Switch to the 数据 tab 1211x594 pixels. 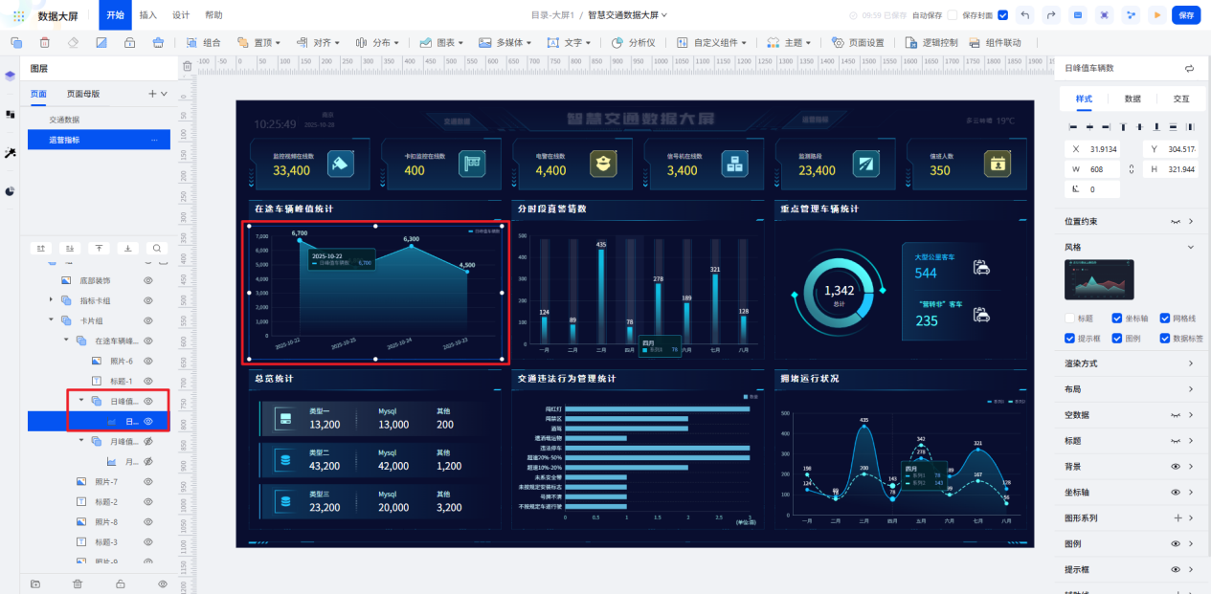(1132, 99)
